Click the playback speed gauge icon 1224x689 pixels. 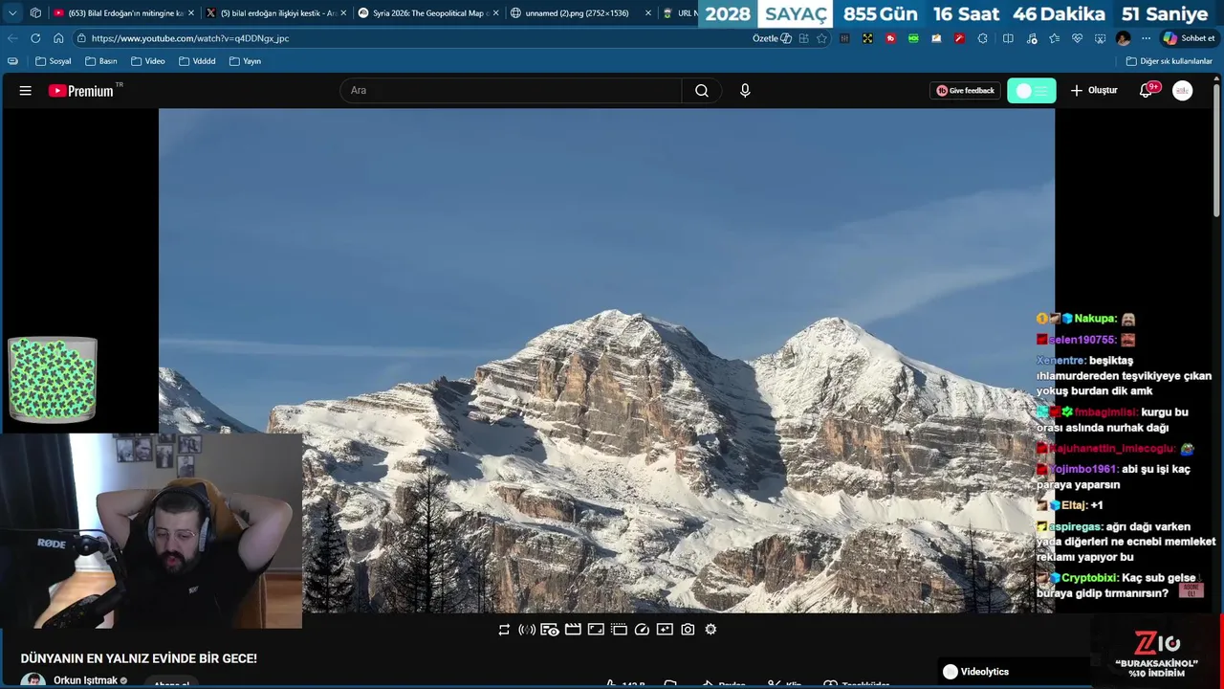point(642,630)
